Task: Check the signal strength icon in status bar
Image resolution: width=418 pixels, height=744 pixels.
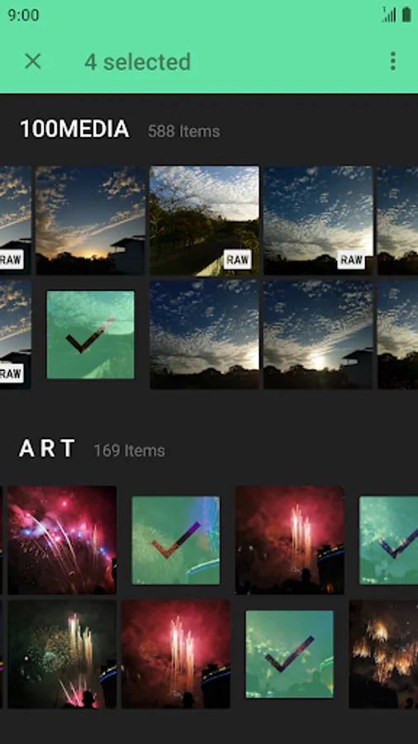Action: 389,15
